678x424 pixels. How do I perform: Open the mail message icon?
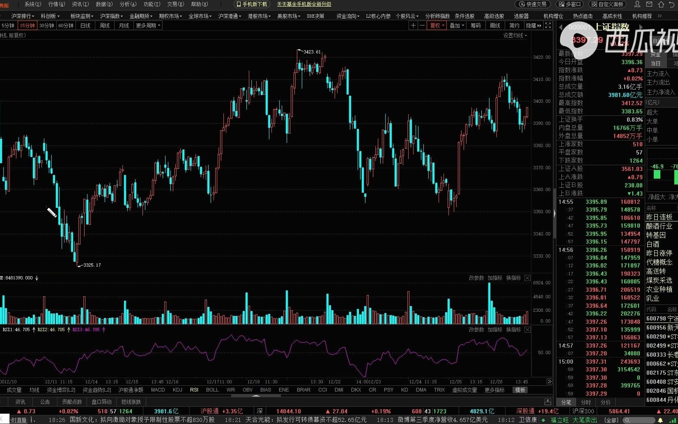[649, 5]
